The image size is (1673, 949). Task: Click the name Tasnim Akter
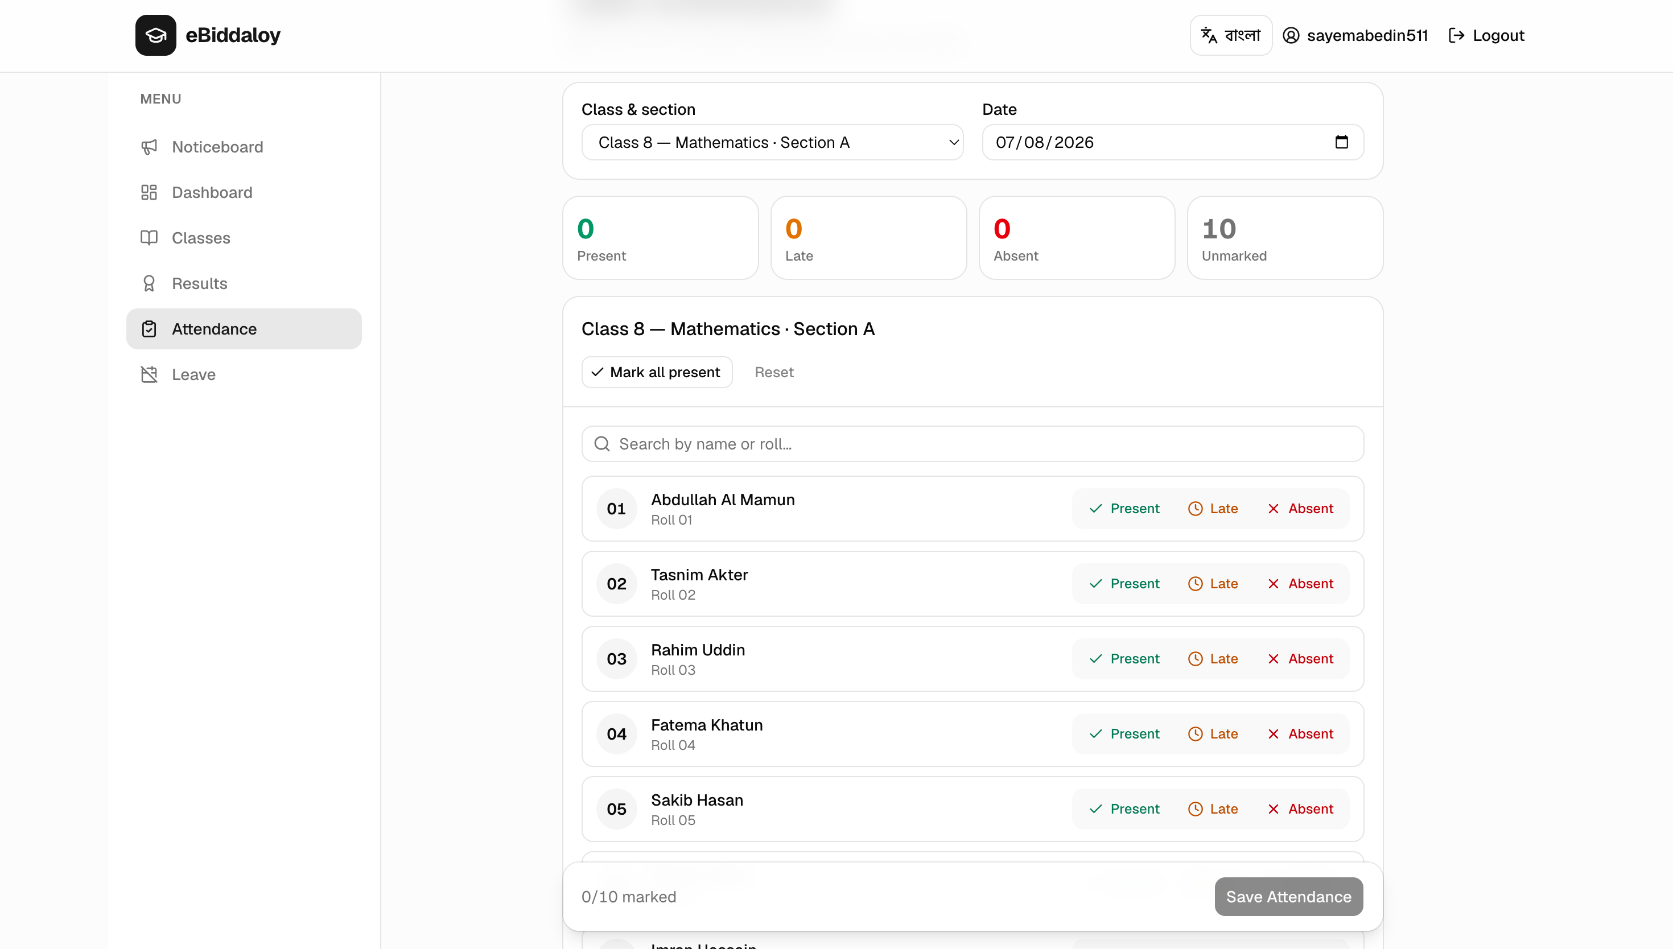(x=699, y=575)
